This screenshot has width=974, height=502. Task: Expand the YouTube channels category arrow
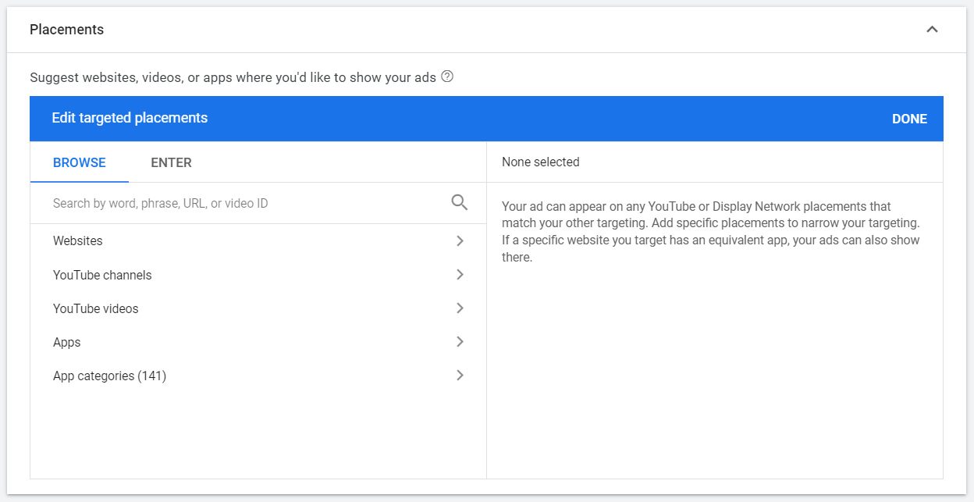pos(460,275)
